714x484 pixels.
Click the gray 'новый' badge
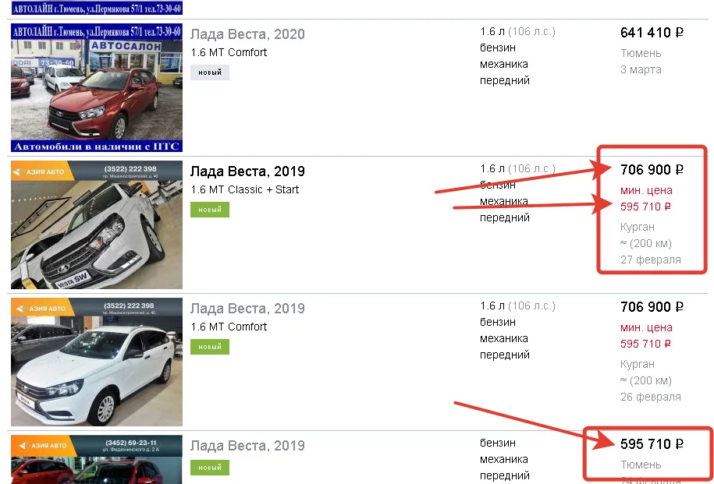pyautogui.click(x=210, y=72)
